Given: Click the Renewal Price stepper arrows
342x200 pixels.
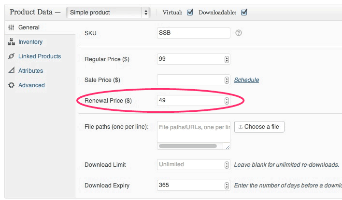Looking at the screenshot, I should [227, 101].
